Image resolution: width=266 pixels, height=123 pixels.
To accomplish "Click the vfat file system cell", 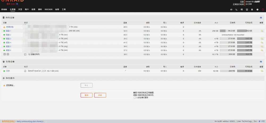I will pyautogui.click(x=199, y=71).
